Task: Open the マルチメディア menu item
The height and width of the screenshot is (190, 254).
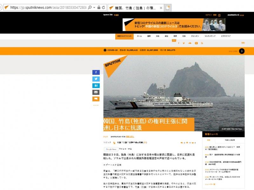Action: [x=210, y=36]
